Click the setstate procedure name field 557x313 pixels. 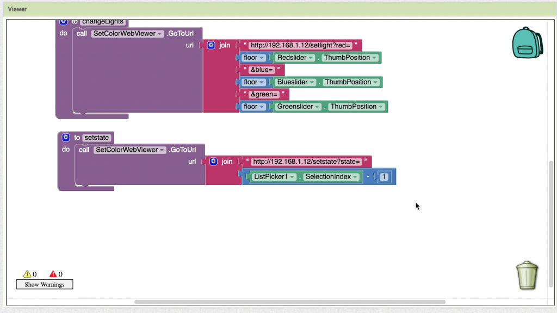97,138
